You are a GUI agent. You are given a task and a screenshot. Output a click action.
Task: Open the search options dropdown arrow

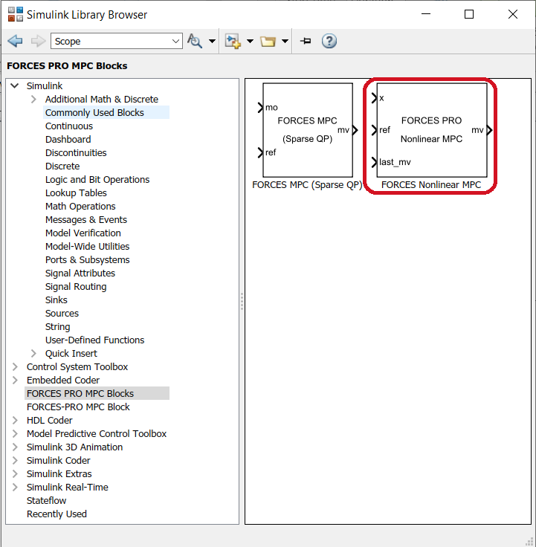[x=212, y=42]
